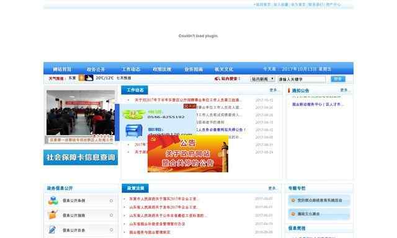Click the circle arrow beside 信息公开条例

pyautogui.click(x=111, y=201)
